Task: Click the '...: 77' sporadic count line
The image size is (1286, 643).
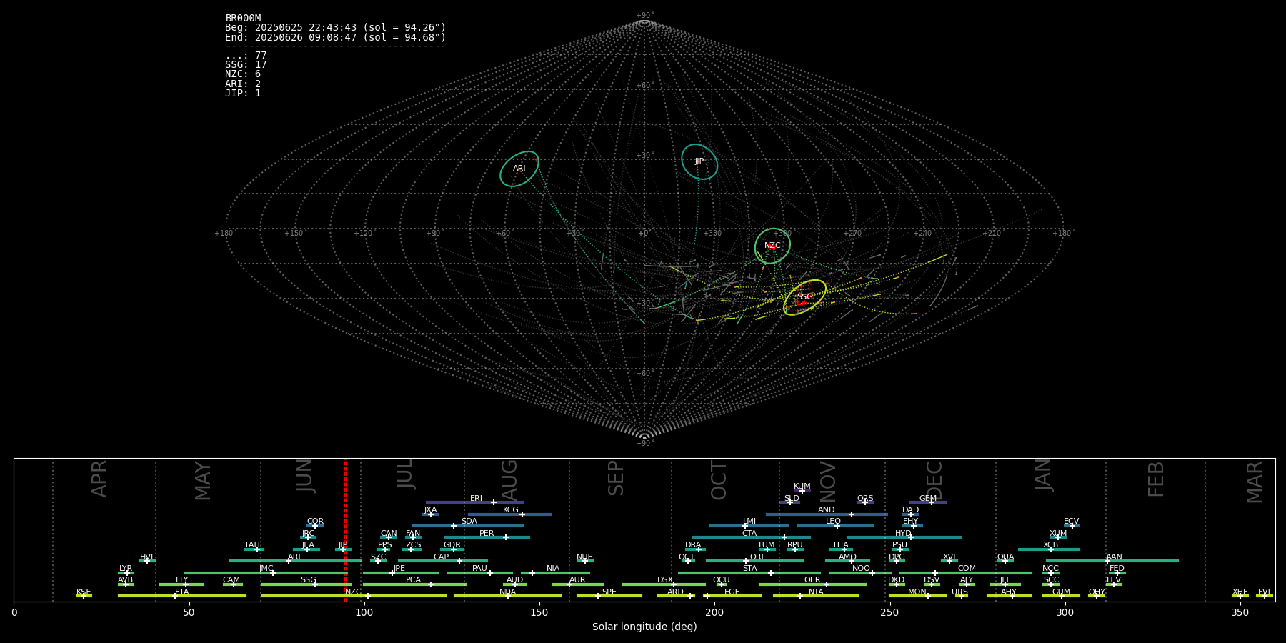Action: point(246,56)
